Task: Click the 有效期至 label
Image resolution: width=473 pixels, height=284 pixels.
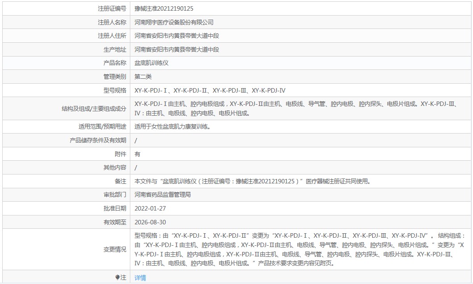Action: pyautogui.click(x=115, y=222)
